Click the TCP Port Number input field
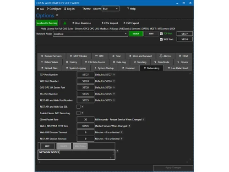This screenshot has height=172, width=229. (86, 75)
